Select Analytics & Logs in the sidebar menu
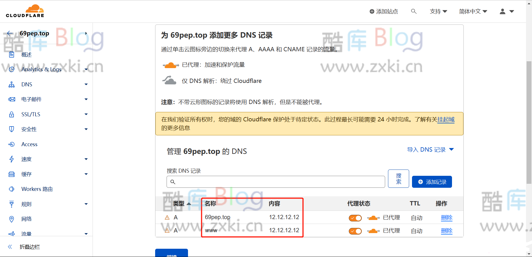The height and width of the screenshot is (257, 532). [x=41, y=69]
